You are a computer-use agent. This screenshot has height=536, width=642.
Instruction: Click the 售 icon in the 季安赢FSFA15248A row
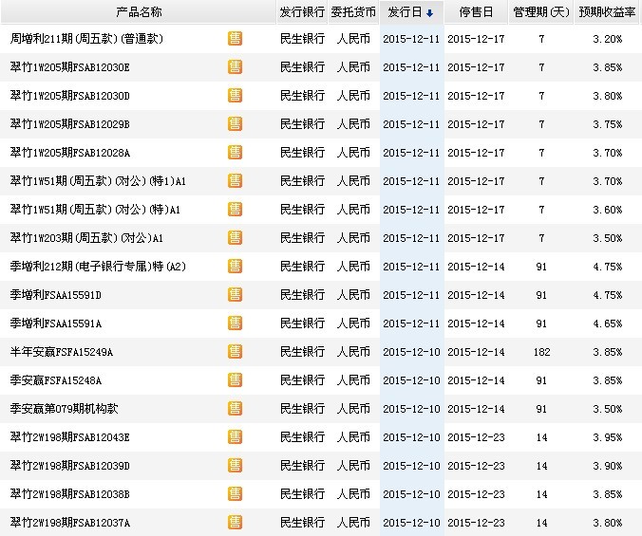235,380
